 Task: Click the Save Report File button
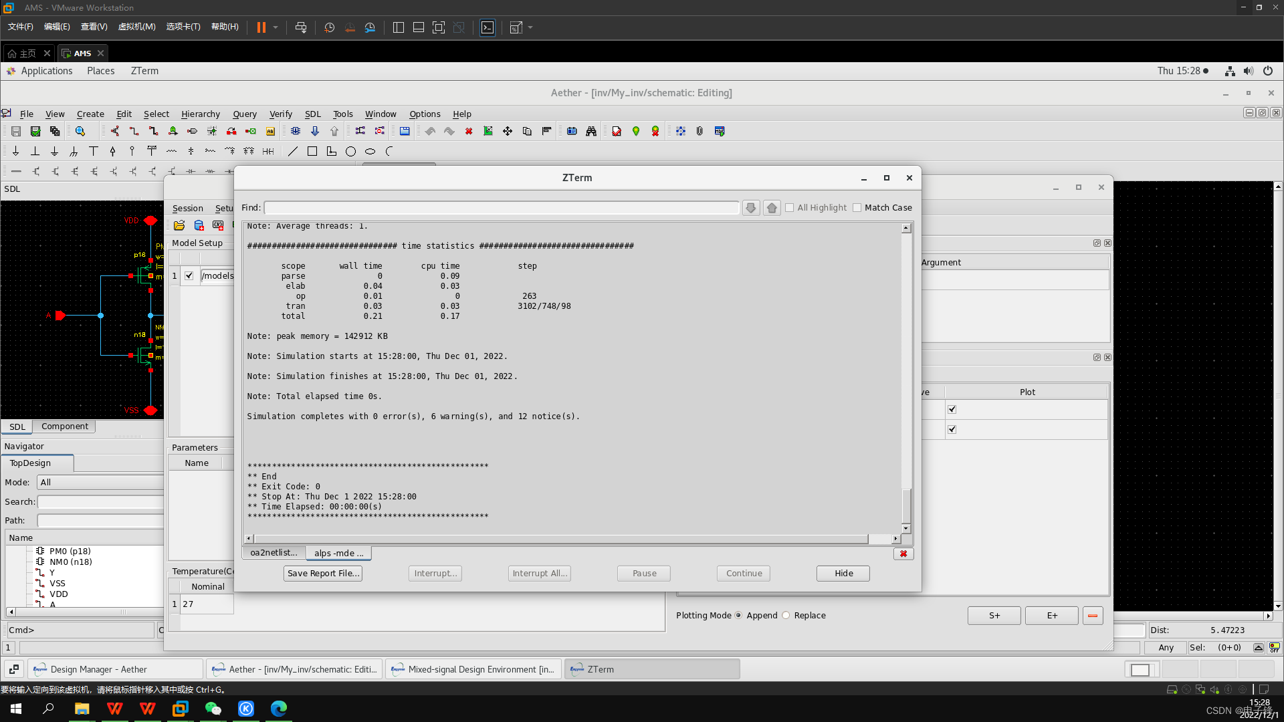click(322, 573)
